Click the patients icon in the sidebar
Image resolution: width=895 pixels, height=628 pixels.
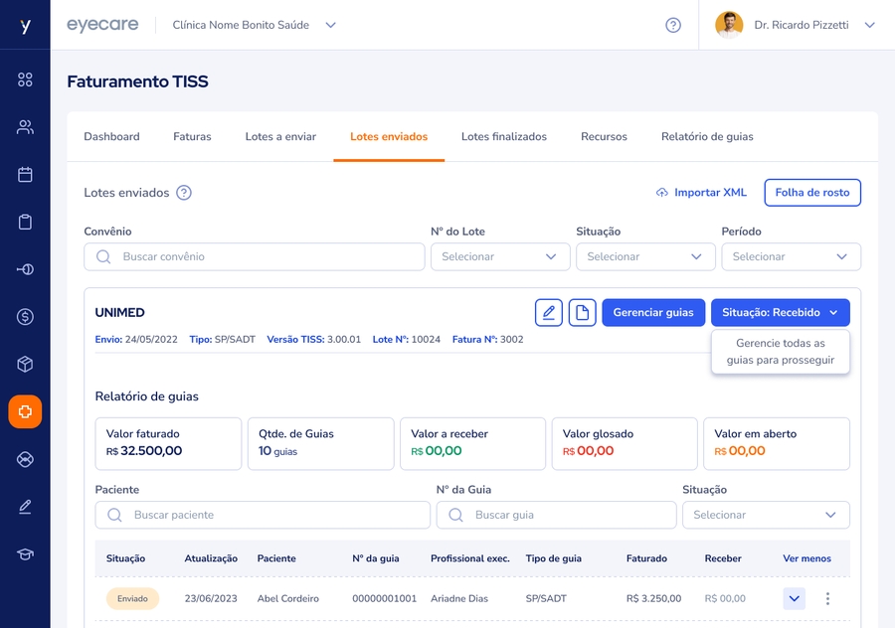pyautogui.click(x=25, y=127)
